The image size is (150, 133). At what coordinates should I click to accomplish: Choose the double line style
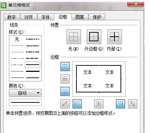33,78
